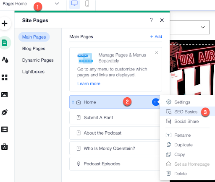This screenshot has height=182, width=215.
Task: Click the Manage Pages & Menus illustration
Action: pos(85,58)
